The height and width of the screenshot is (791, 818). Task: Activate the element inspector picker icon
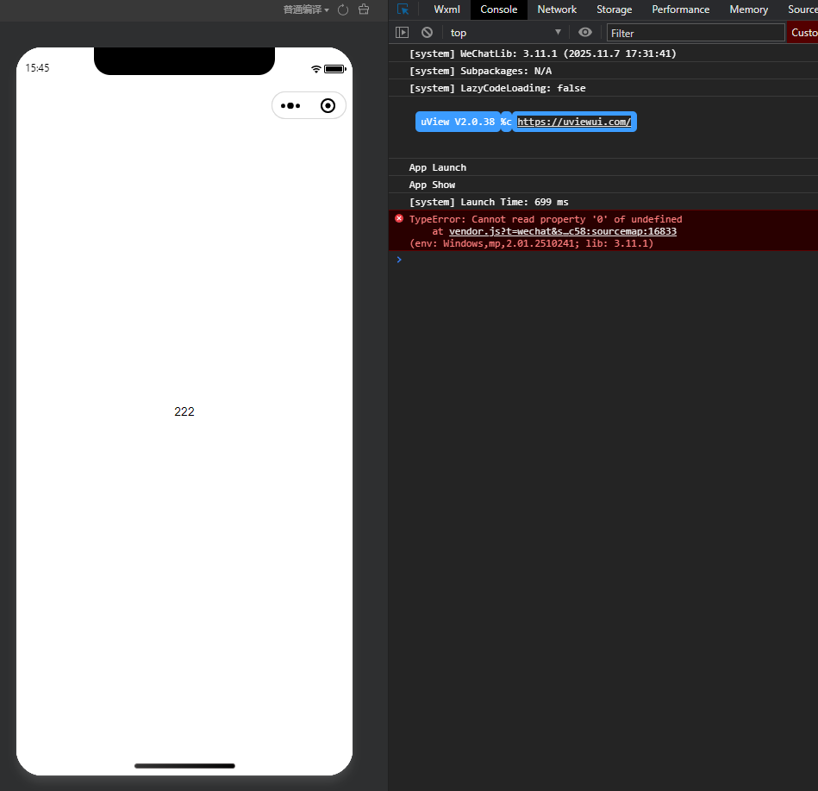403,9
